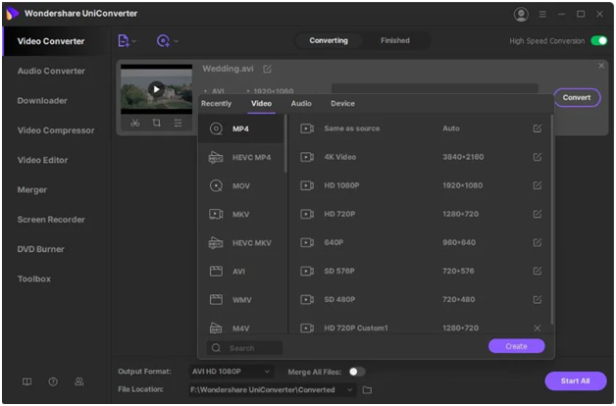Play the Wedding.avi video thumbnail

[x=154, y=89]
